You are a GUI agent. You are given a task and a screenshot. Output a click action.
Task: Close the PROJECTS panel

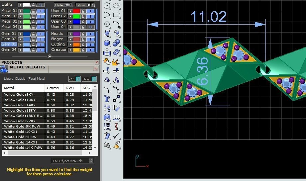(x=97, y=62)
